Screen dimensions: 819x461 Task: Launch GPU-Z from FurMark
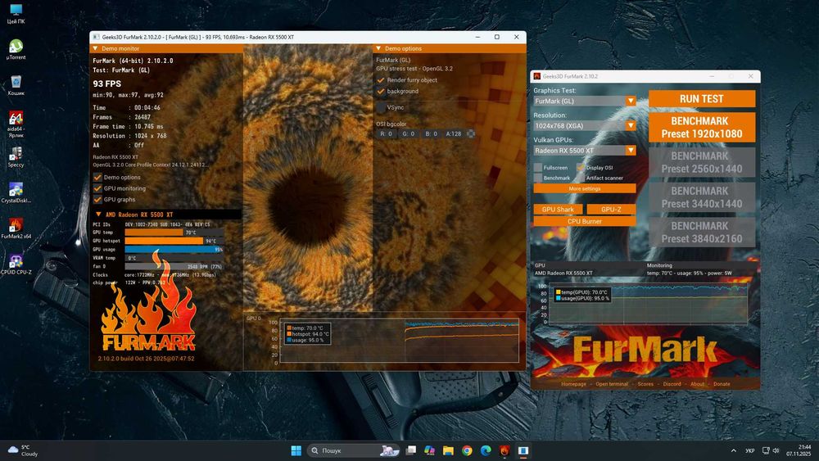coord(611,210)
